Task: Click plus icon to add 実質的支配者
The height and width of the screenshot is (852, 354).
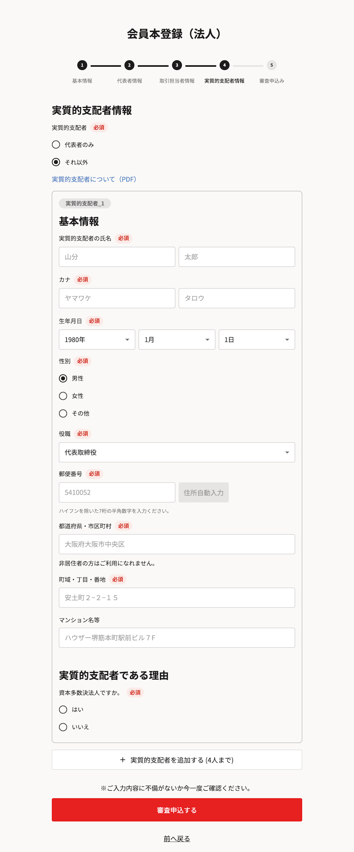Action: point(123,760)
